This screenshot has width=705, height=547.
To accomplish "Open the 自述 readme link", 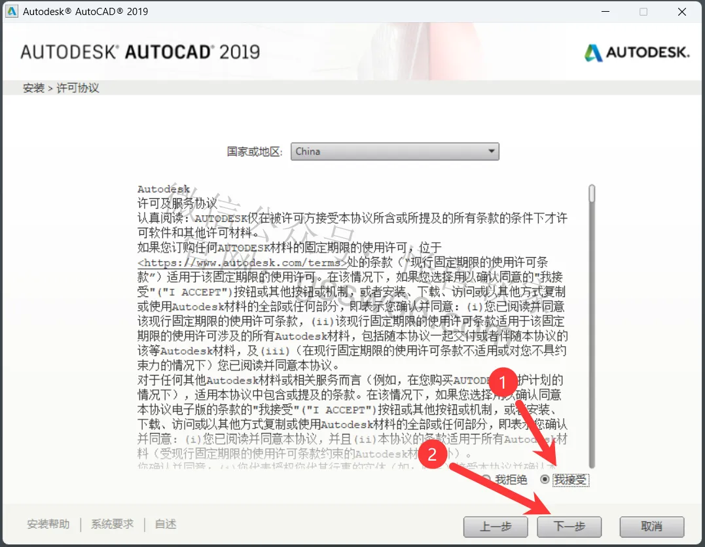I will tap(166, 524).
